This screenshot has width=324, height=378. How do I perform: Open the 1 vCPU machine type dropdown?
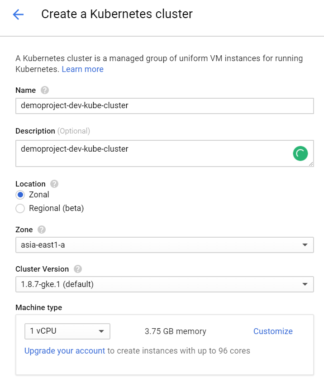[x=67, y=331]
